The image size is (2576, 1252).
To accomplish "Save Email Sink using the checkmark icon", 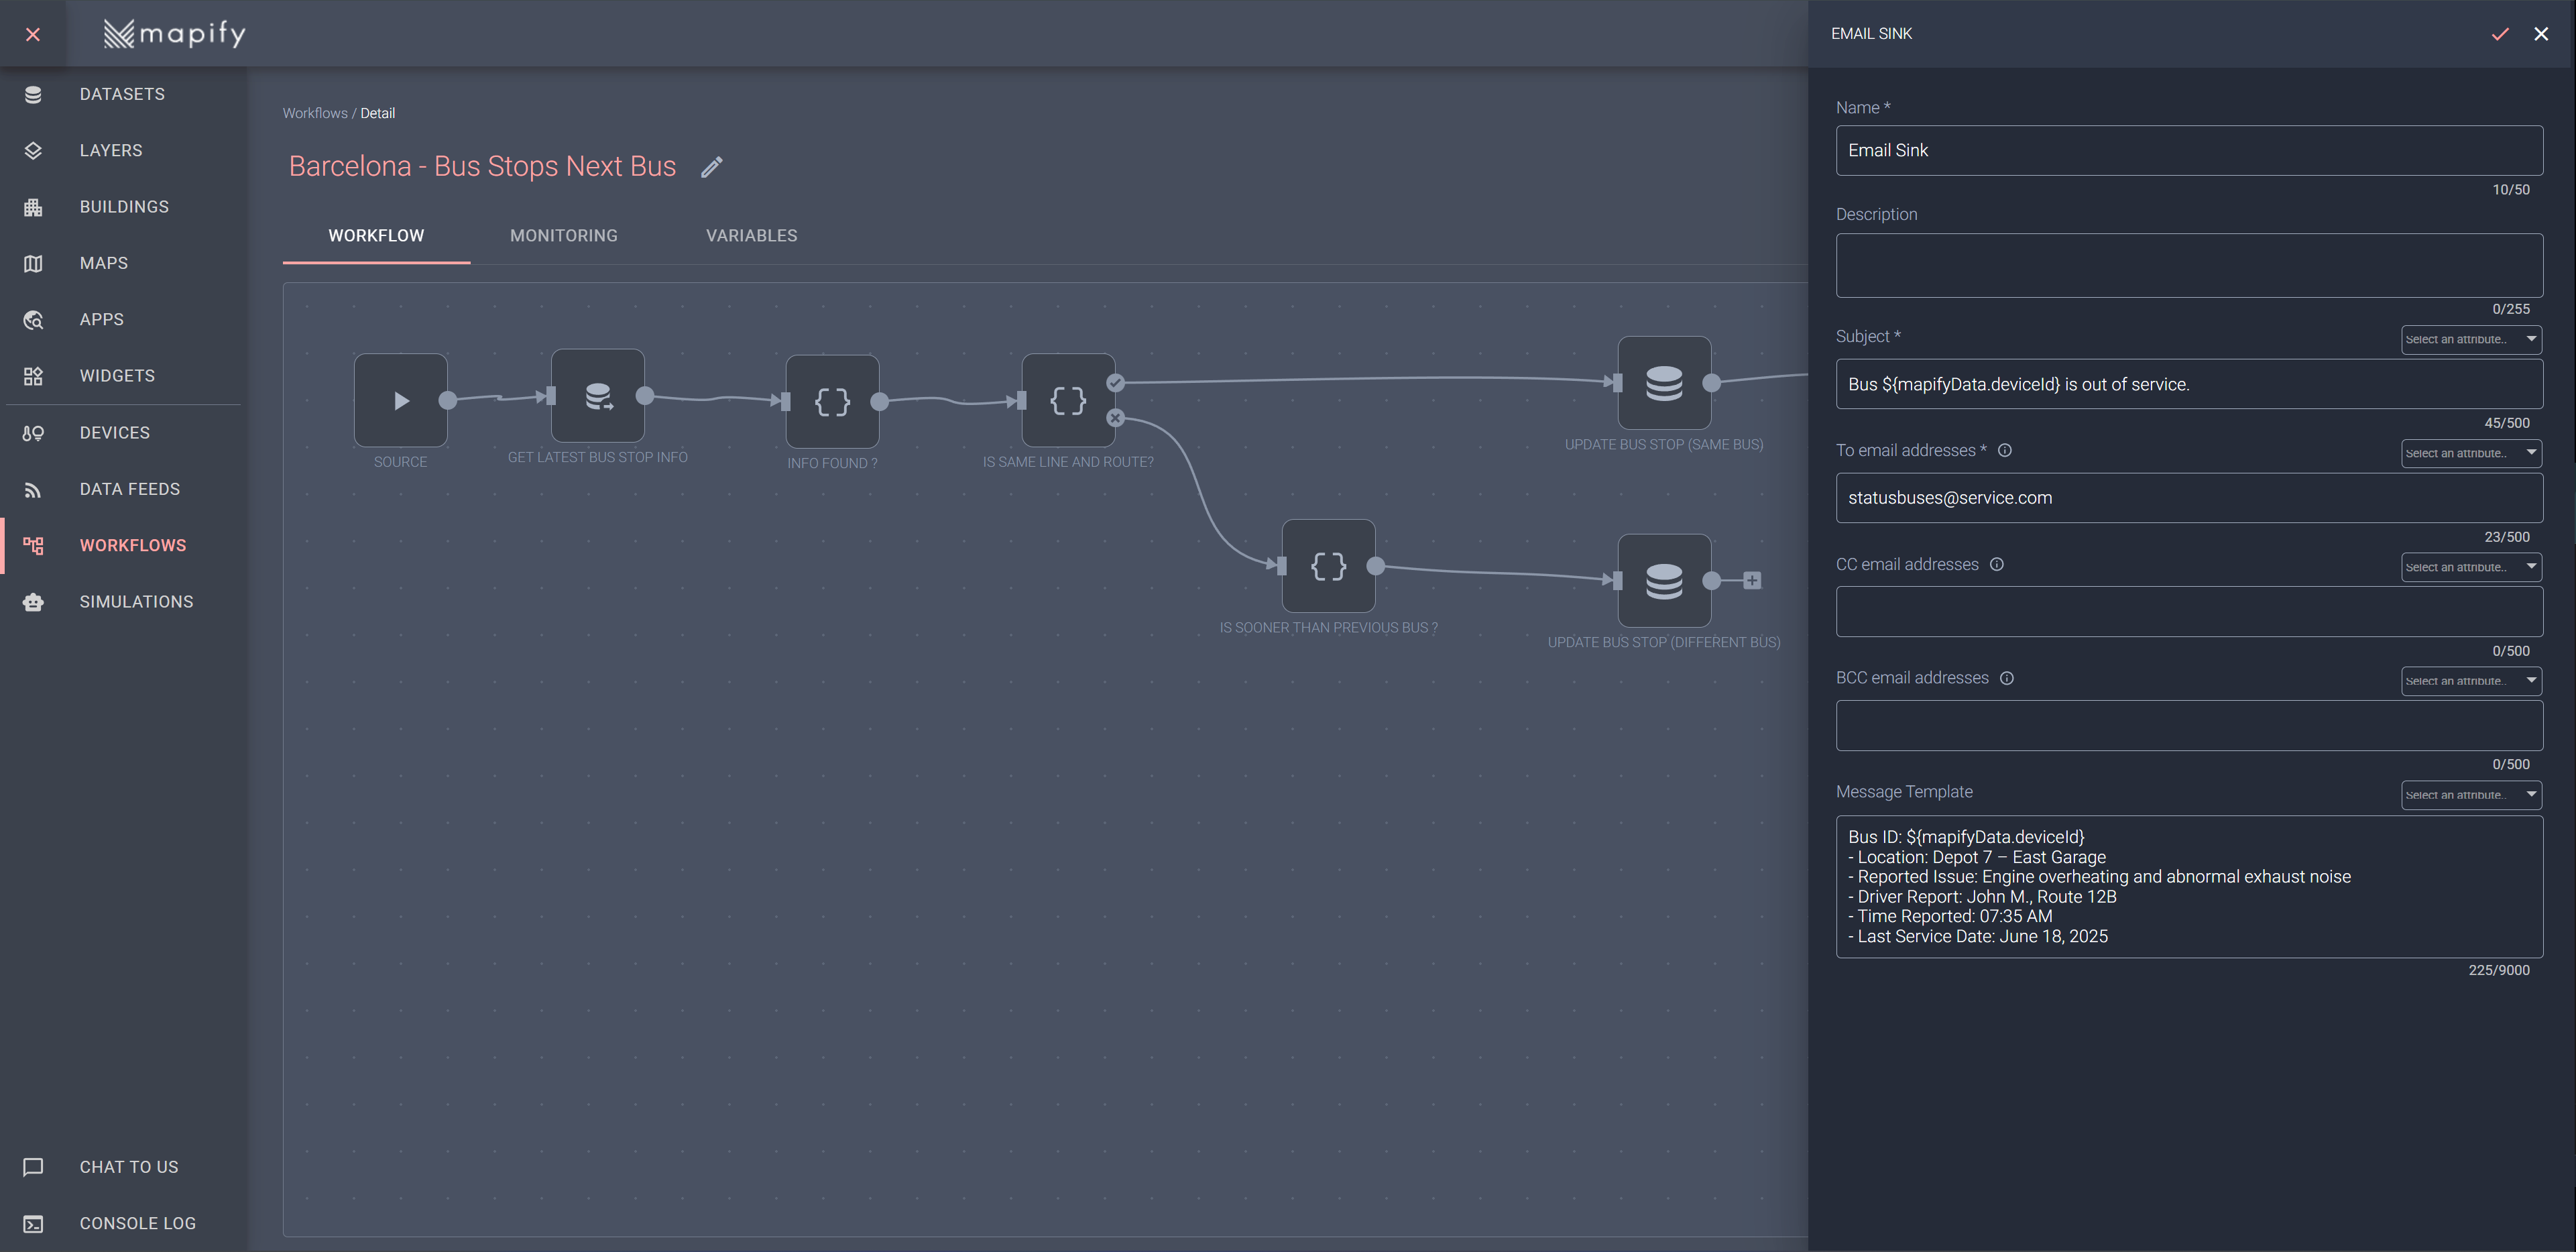I will tap(2500, 33).
